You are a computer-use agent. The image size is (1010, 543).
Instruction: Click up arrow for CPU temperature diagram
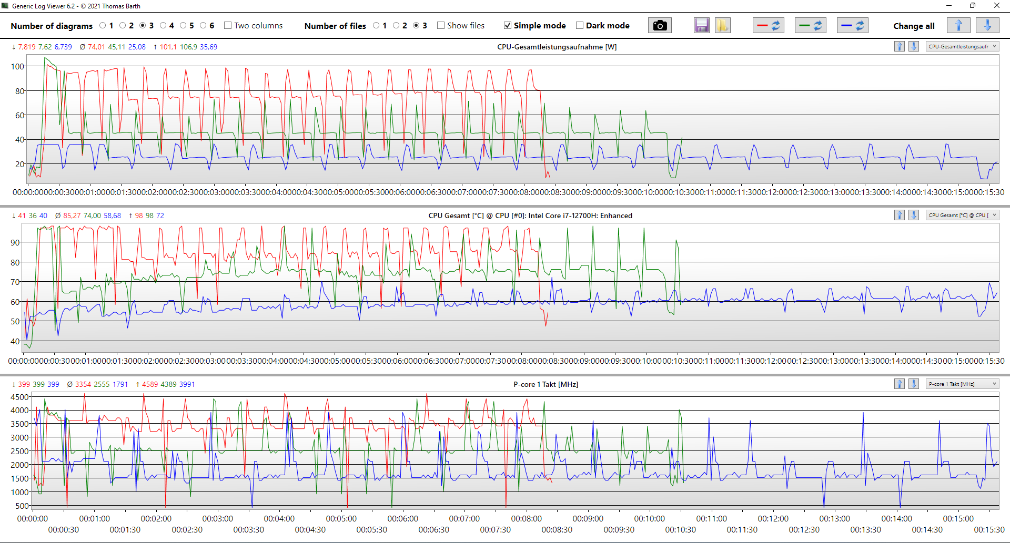(x=900, y=215)
